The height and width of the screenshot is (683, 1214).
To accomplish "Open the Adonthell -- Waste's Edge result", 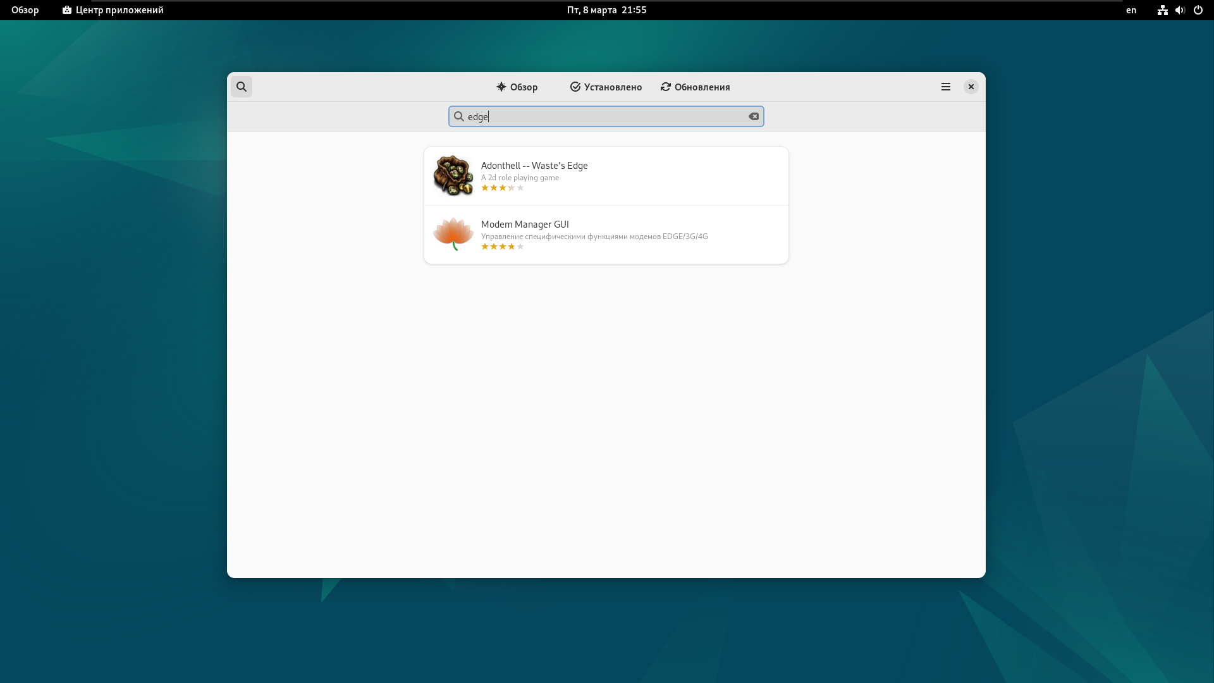I will click(x=606, y=176).
